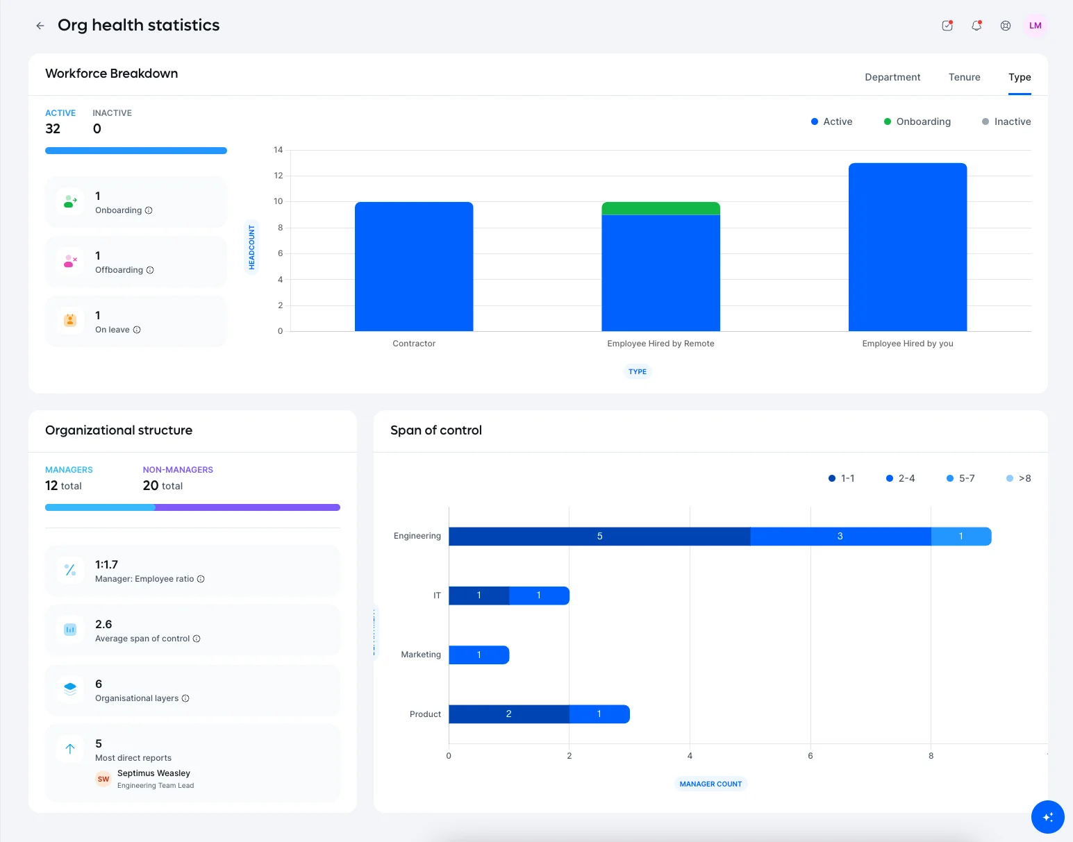Click the ACTIVE count label
This screenshot has width=1073, height=842.
(60, 113)
